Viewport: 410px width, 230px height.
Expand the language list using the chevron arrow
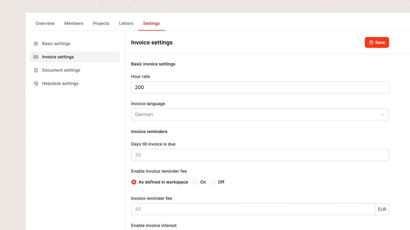[383, 114]
